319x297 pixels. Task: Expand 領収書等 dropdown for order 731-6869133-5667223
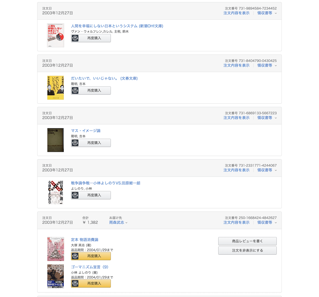(267, 118)
